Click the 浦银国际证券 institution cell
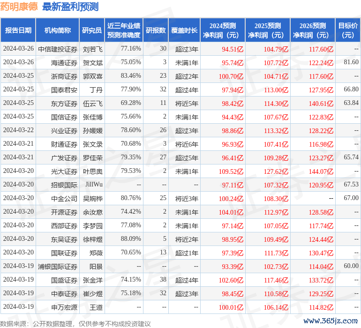Image resolution: width=361 pixels, height=328 pixels. coord(58,267)
